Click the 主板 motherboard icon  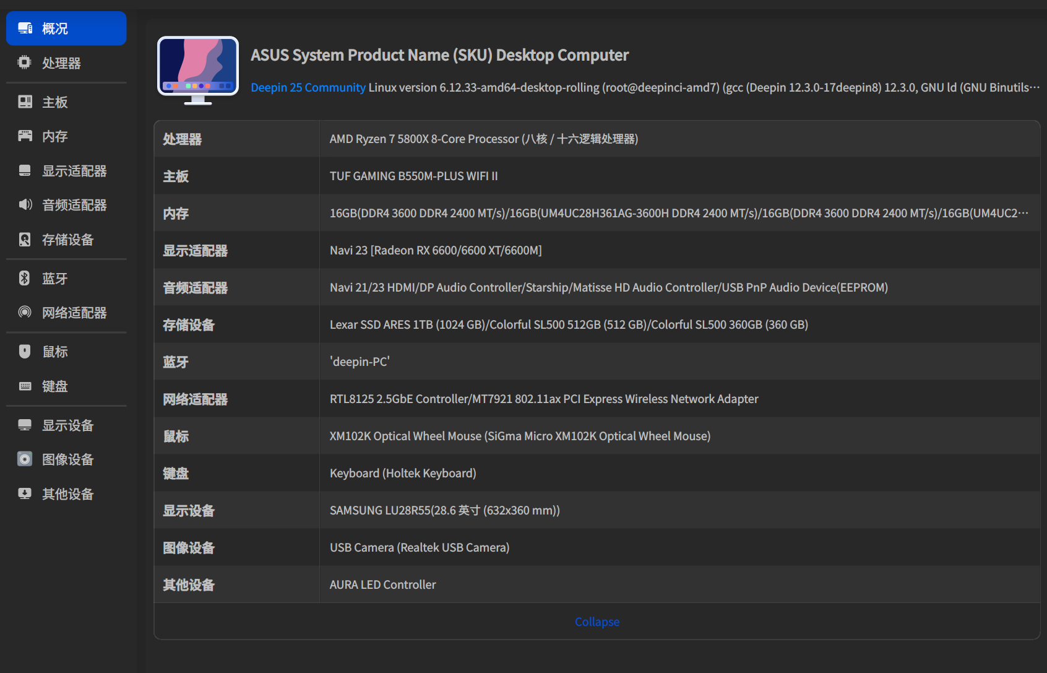coord(25,102)
